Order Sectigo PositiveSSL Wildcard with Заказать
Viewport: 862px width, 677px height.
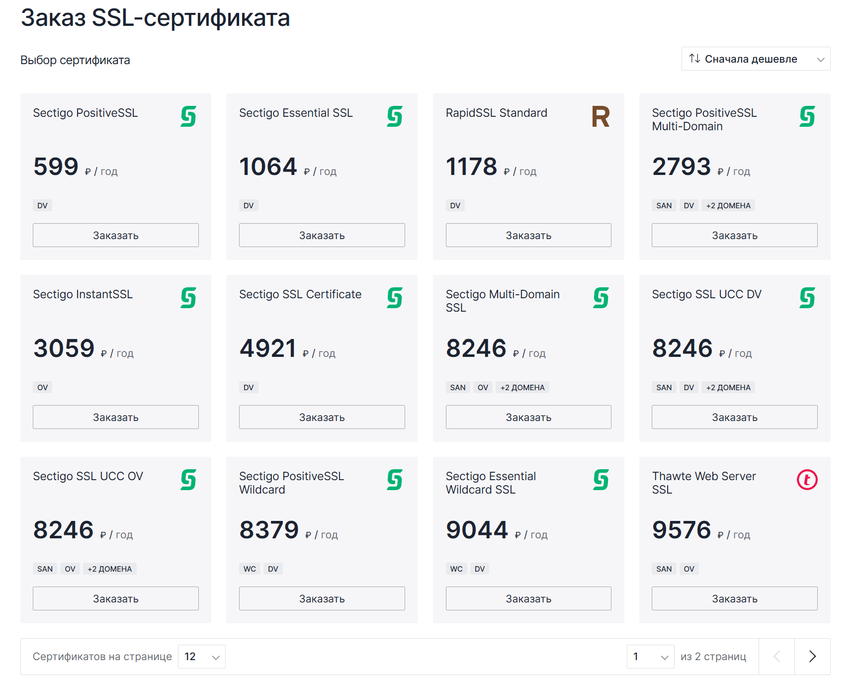click(322, 598)
